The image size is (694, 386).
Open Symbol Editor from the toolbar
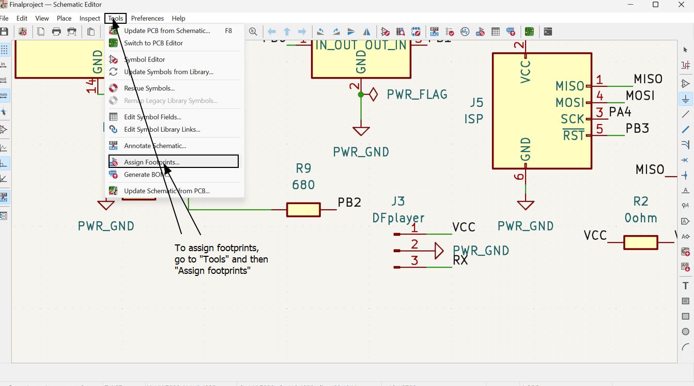(385, 32)
